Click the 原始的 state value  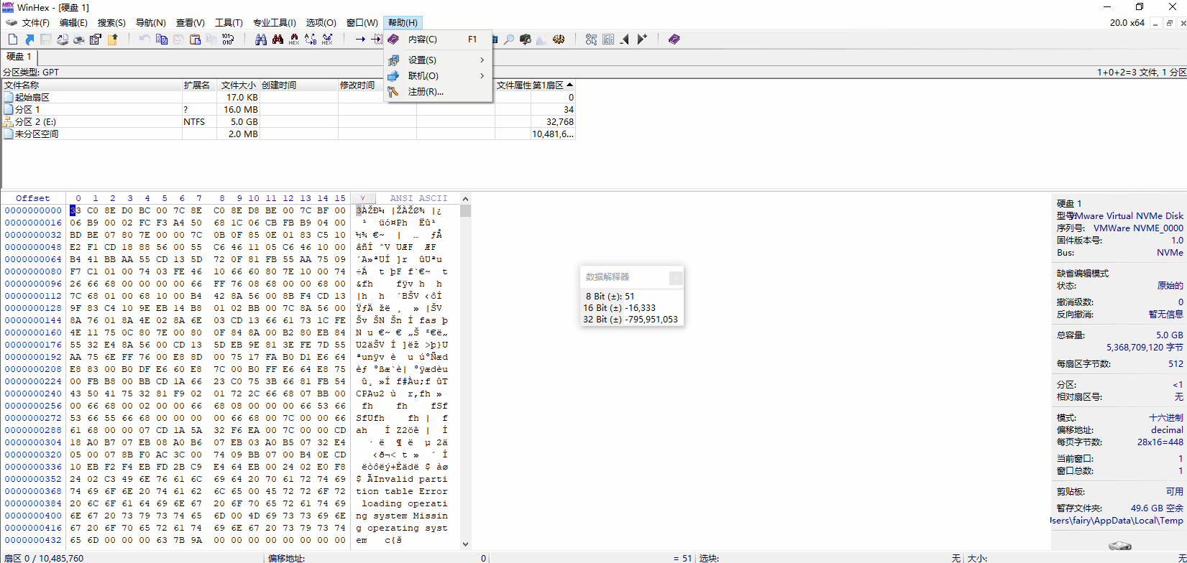1170,286
